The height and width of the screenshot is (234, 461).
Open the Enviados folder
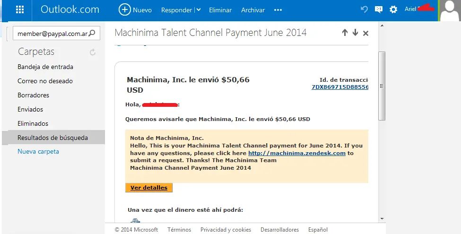pos(30,109)
